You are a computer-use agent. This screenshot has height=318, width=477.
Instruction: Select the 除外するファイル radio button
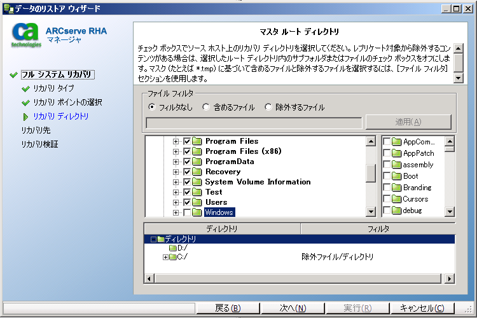coord(268,107)
